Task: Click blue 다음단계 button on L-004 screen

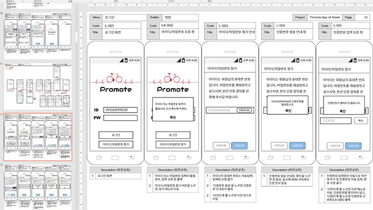Action: click(x=297, y=146)
